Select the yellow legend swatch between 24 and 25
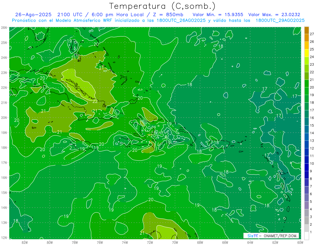 click(x=307, y=53)
